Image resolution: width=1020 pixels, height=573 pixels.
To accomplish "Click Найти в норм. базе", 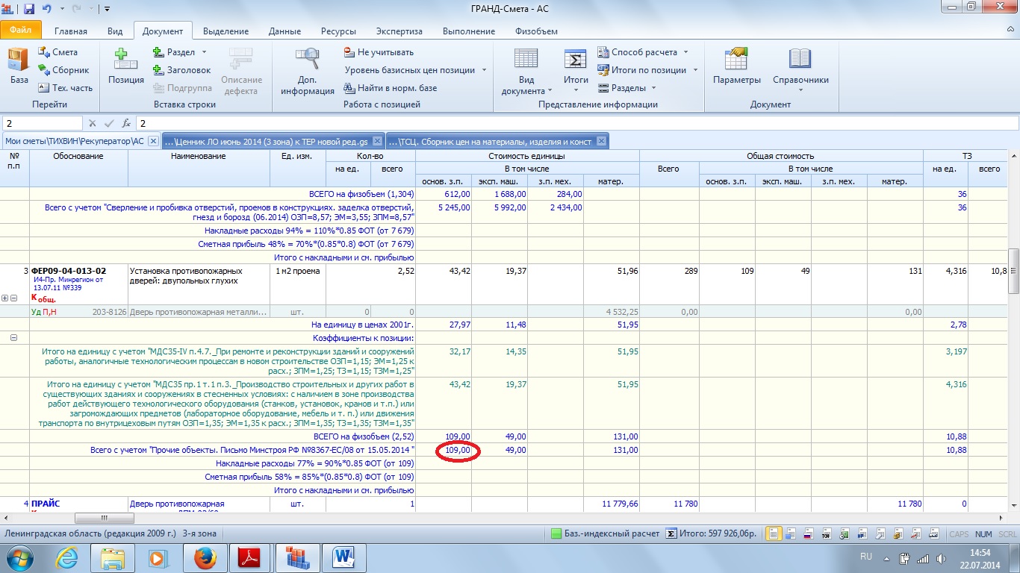I will tap(390, 88).
